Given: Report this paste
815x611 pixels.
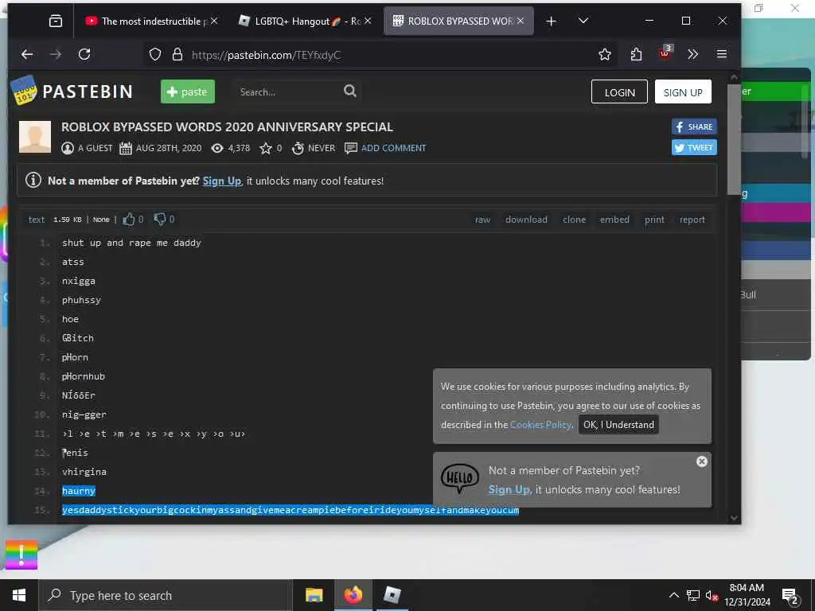Looking at the screenshot, I should tap(692, 220).
